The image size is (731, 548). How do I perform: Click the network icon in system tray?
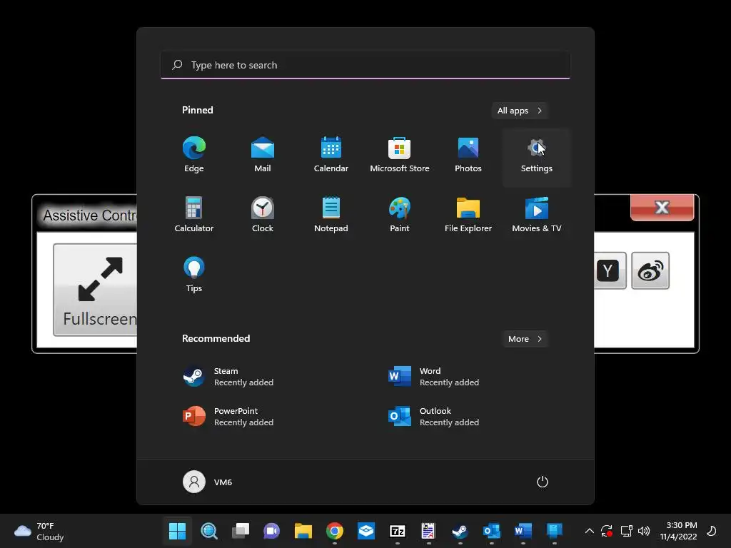coord(627,531)
